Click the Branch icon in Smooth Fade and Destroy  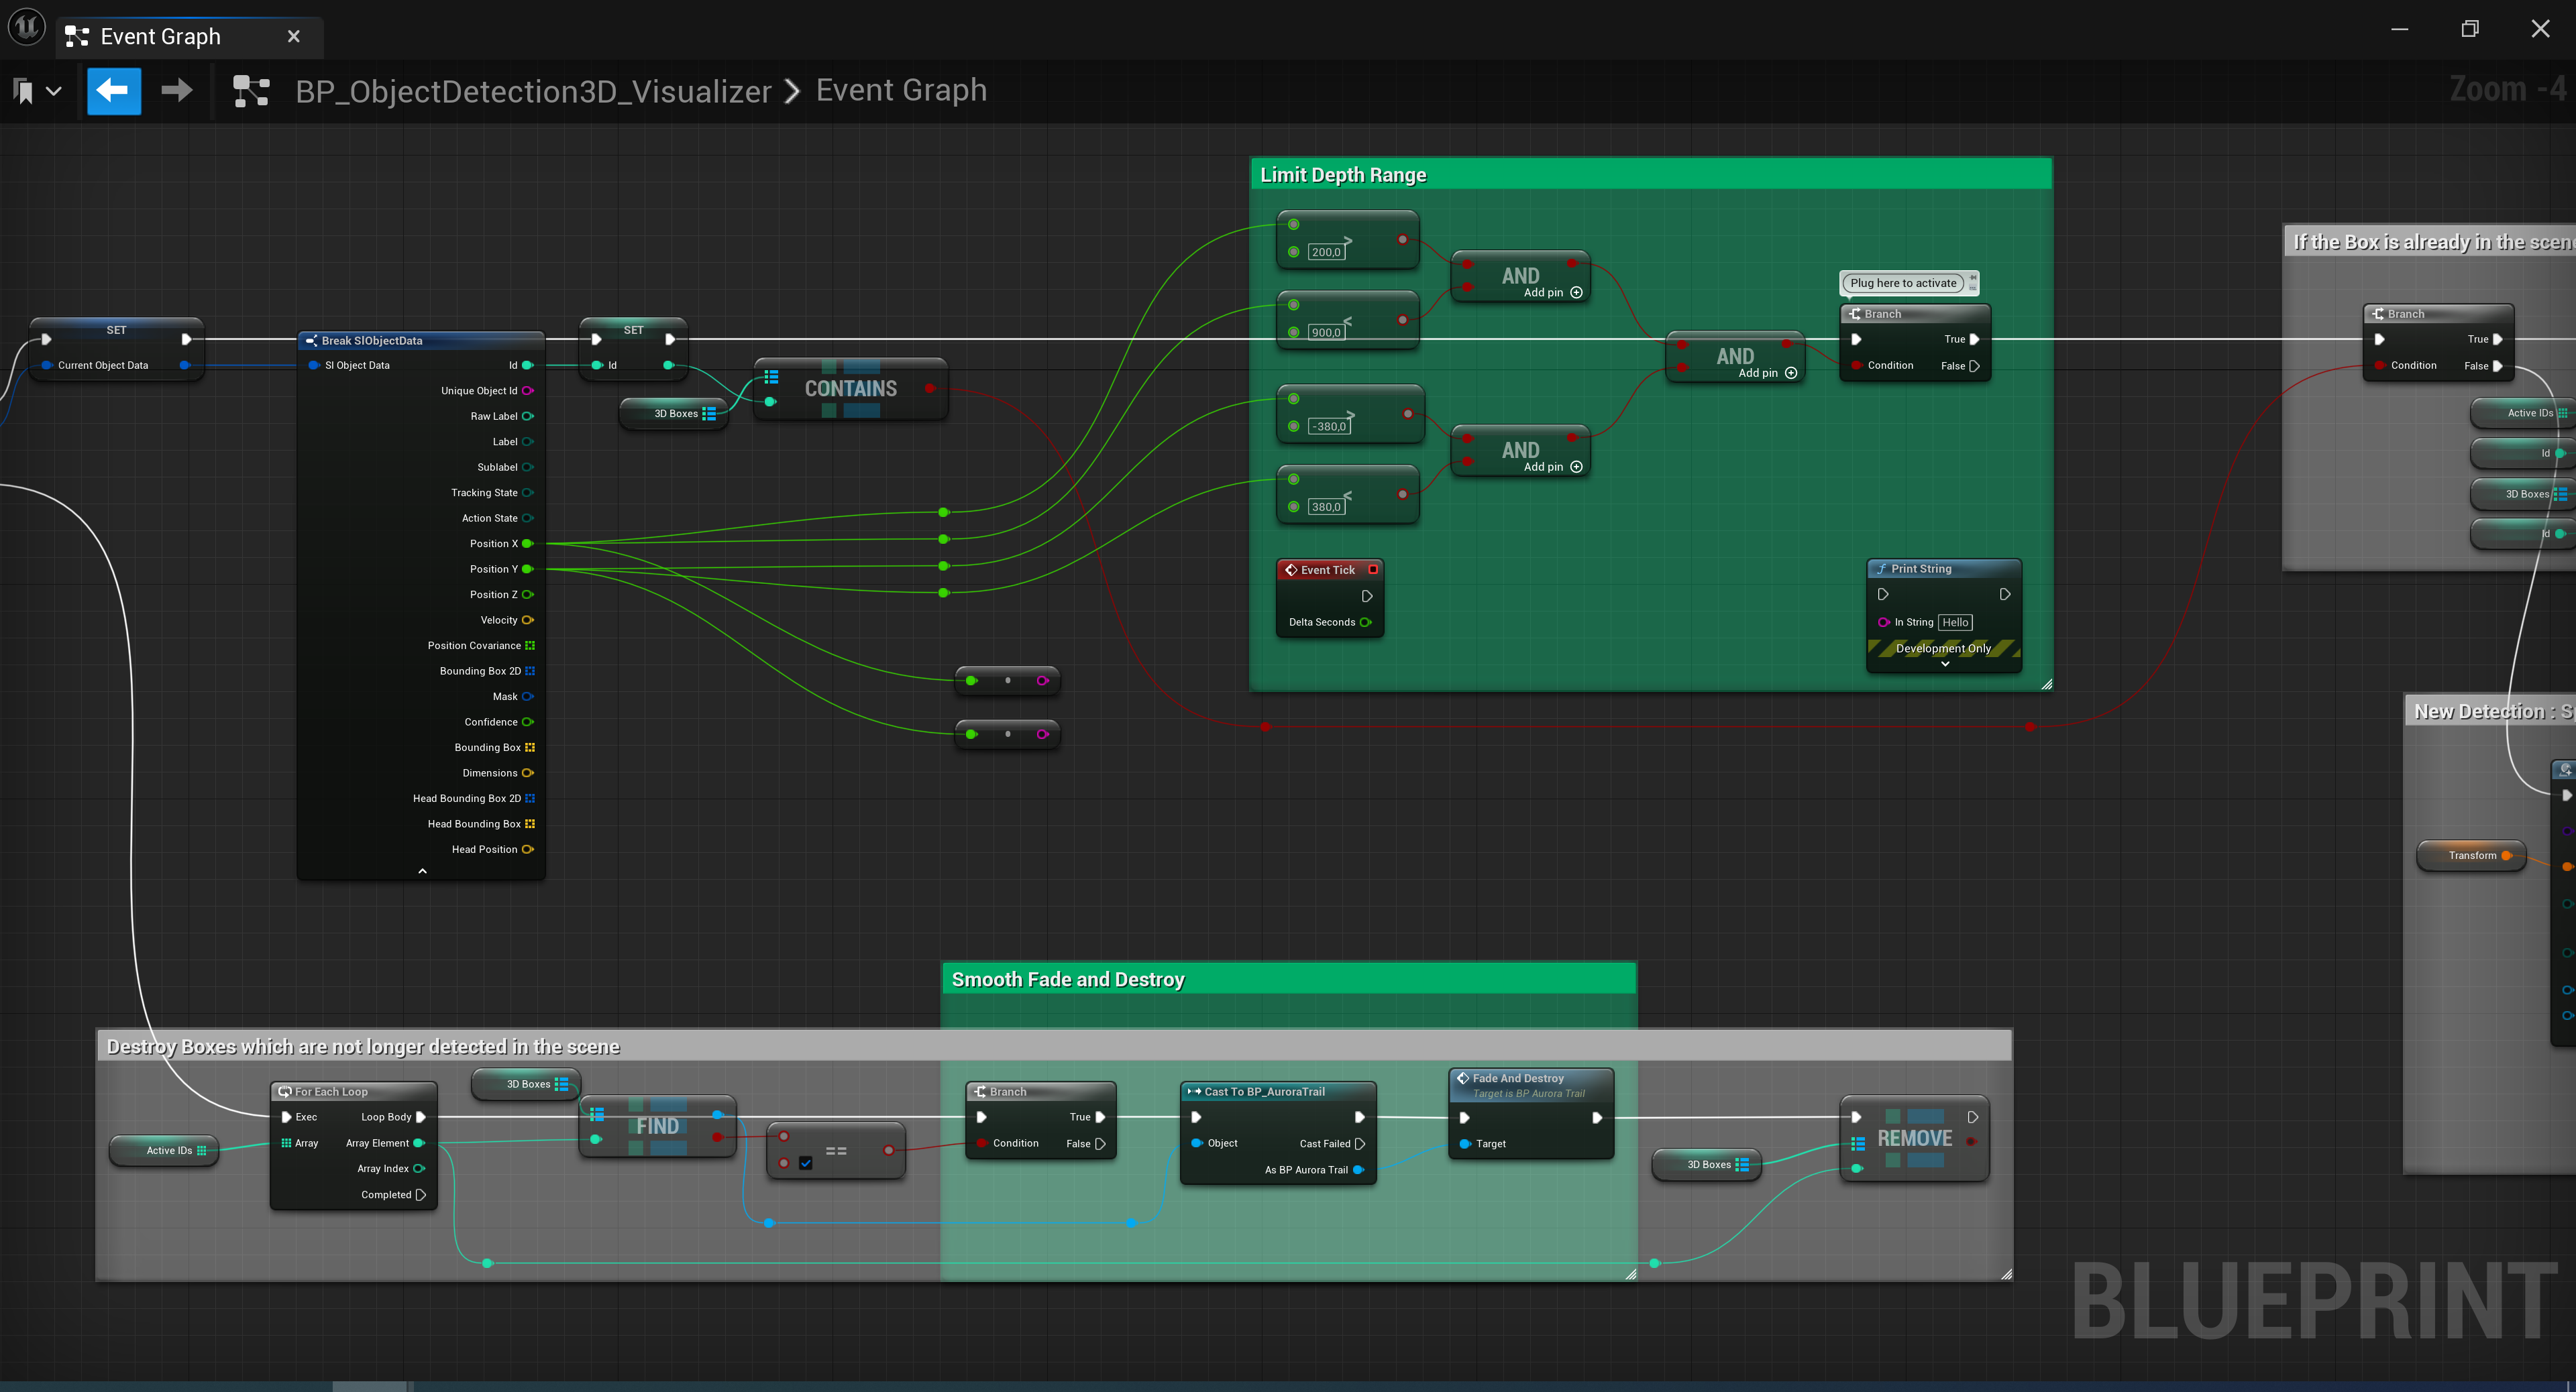[981, 1091]
